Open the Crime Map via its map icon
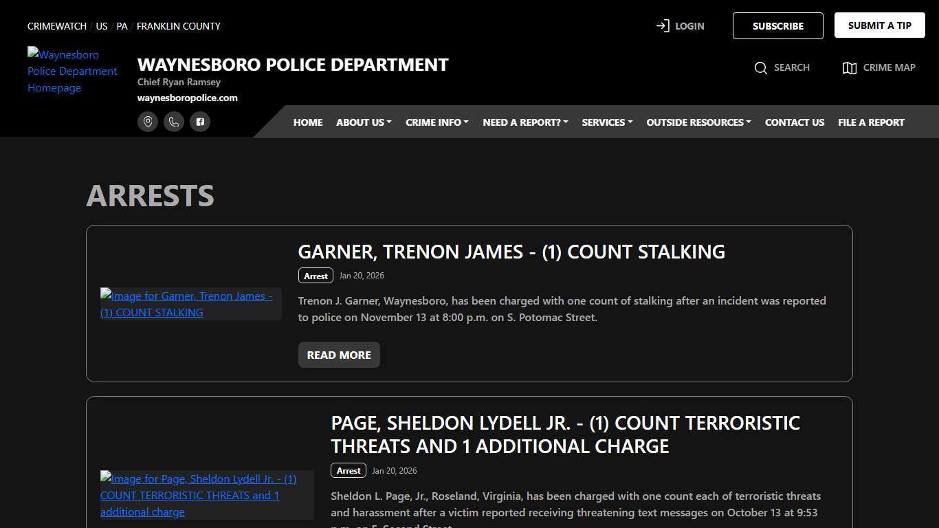This screenshot has width=939, height=528. pos(850,67)
